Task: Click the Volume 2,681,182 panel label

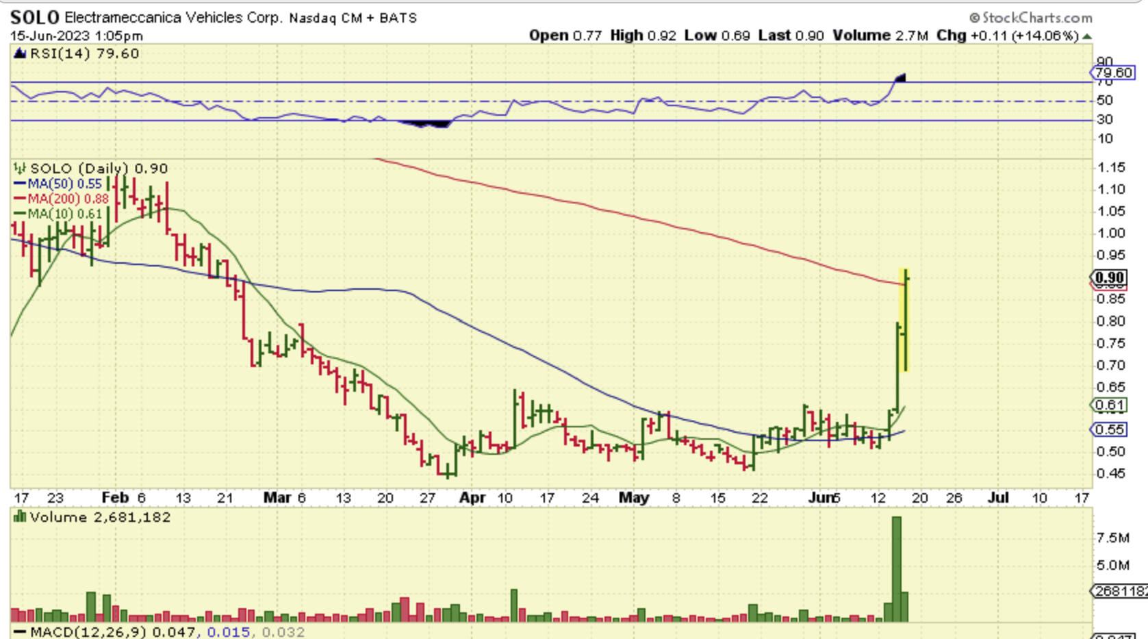Action: point(100,517)
